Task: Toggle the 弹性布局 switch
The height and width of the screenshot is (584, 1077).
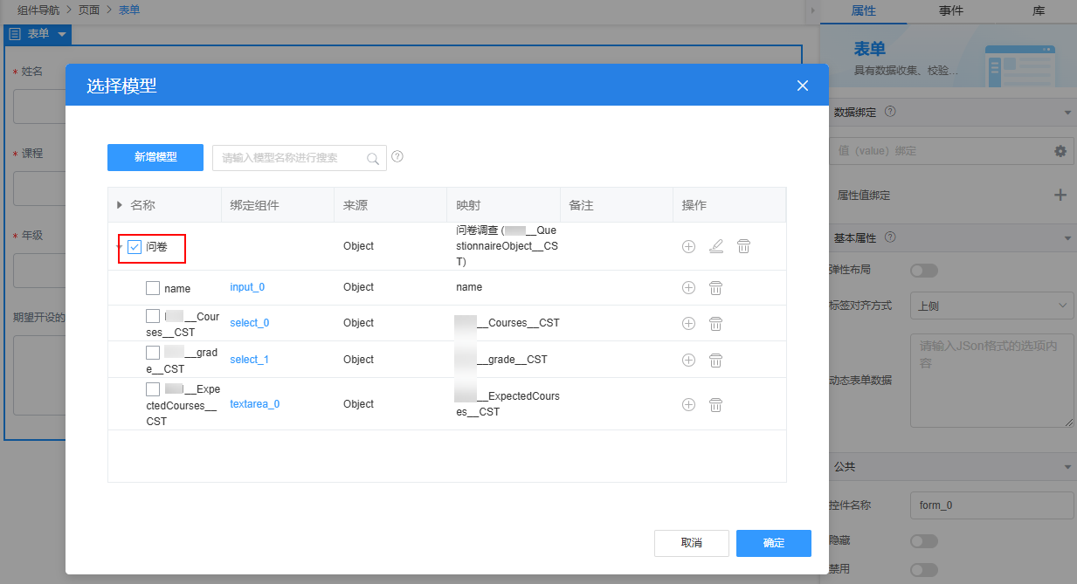Action: [924, 271]
